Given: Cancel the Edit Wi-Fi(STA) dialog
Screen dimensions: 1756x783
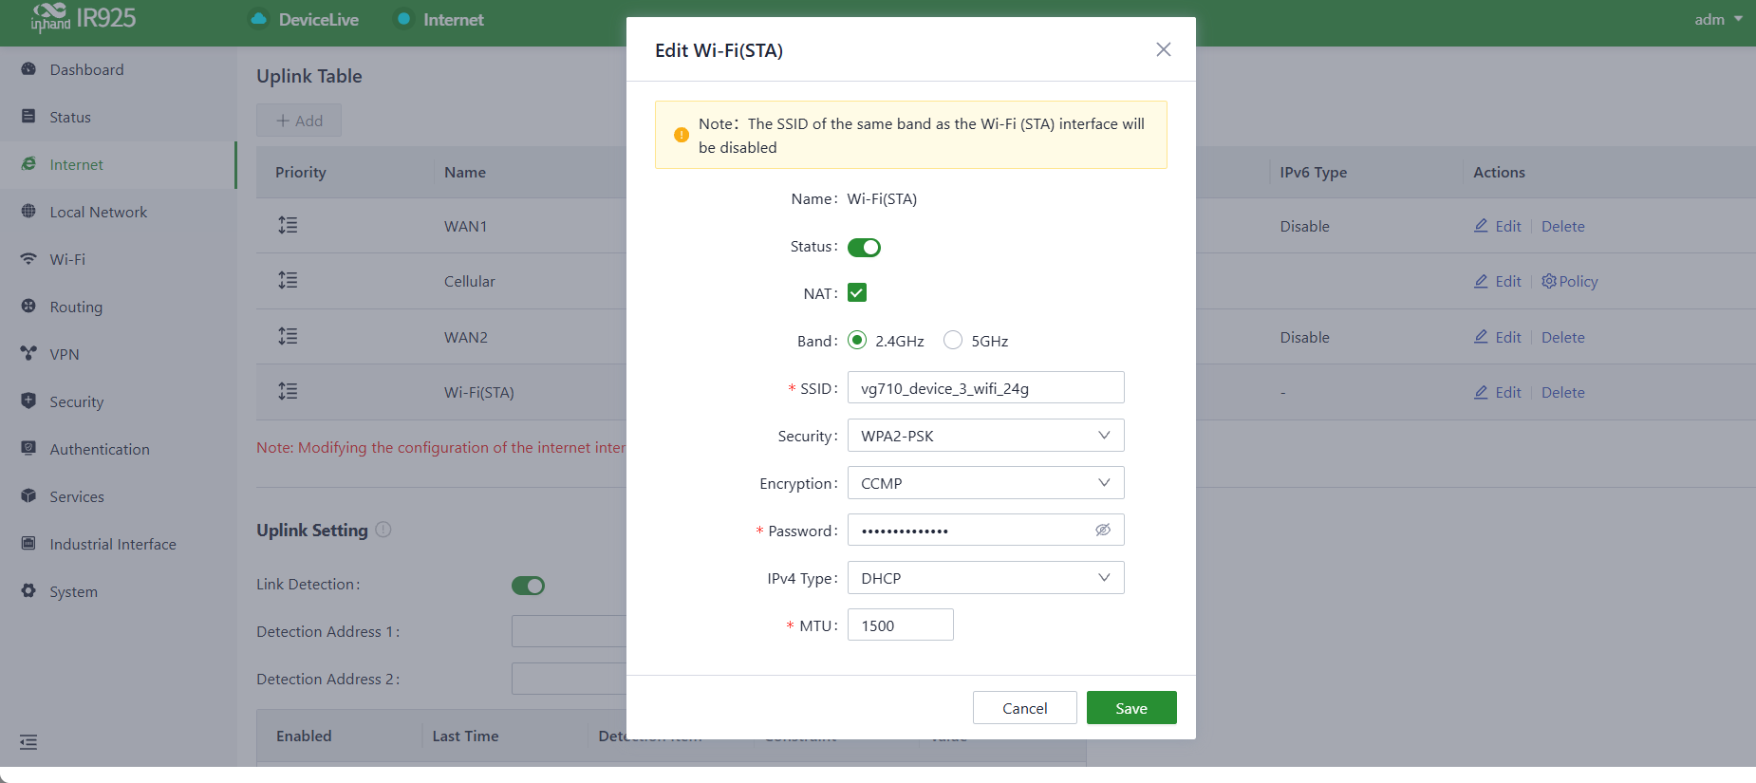Looking at the screenshot, I should [1024, 708].
